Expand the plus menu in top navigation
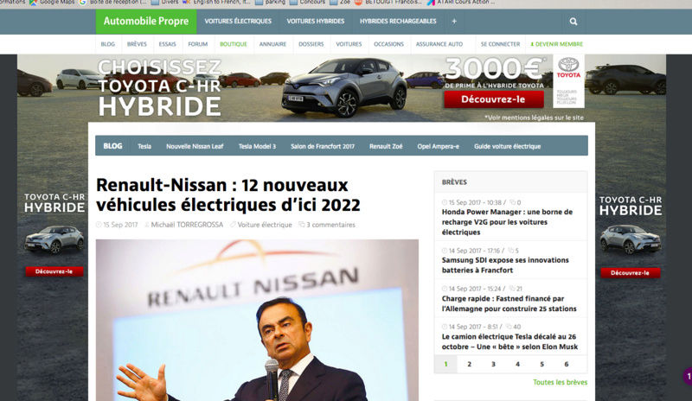The image size is (692, 401). (453, 22)
